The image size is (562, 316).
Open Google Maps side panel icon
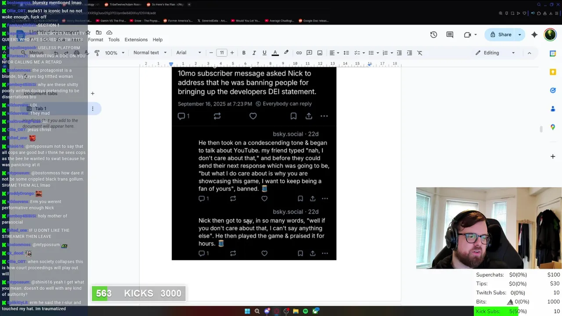[x=553, y=127]
